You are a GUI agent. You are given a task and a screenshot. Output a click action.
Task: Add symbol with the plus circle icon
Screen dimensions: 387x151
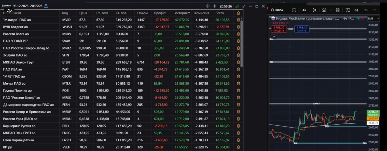coord(294,10)
